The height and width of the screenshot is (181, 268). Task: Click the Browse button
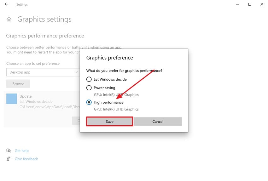coord(18,84)
